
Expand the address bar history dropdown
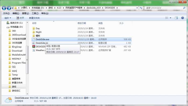coord(137,8)
